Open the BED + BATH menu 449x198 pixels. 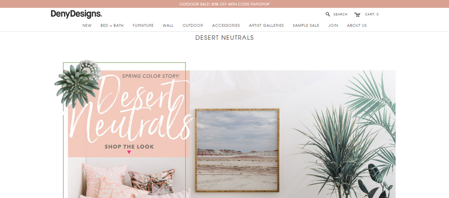[112, 26]
